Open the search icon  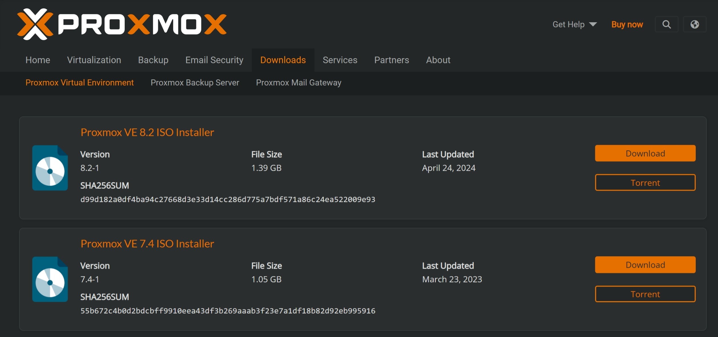(667, 24)
